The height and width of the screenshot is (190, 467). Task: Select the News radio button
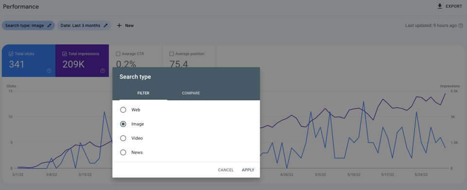point(123,152)
